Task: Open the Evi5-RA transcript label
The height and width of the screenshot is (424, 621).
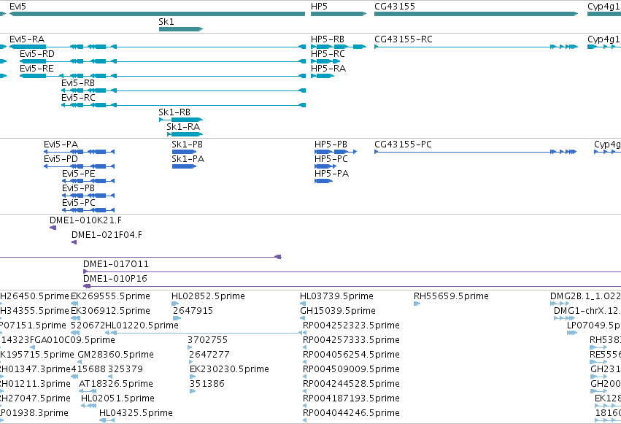Action: (27, 39)
